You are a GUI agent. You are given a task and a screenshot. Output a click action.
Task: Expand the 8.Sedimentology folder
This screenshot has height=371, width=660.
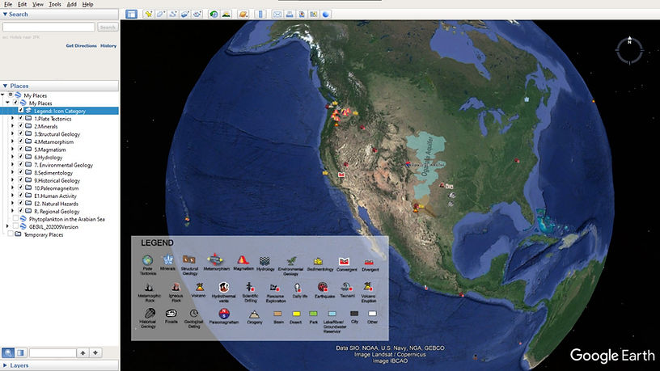tap(13, 172)
